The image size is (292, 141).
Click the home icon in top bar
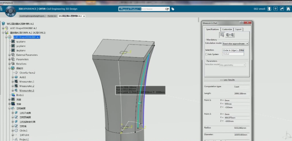(288, 9)
